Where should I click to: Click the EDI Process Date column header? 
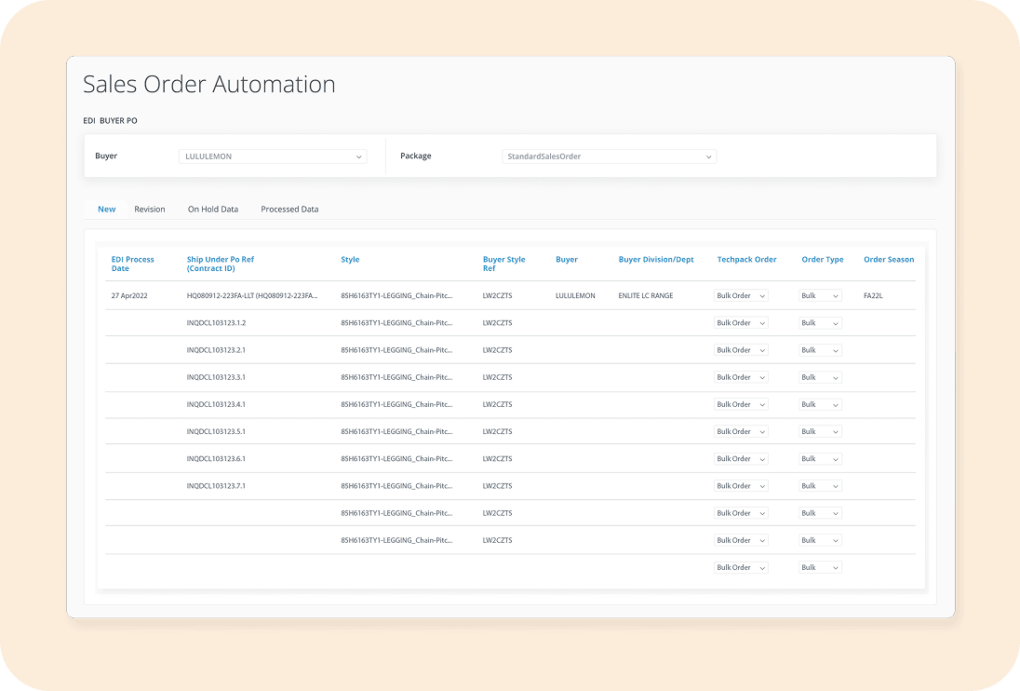click(x=133, y=264)
